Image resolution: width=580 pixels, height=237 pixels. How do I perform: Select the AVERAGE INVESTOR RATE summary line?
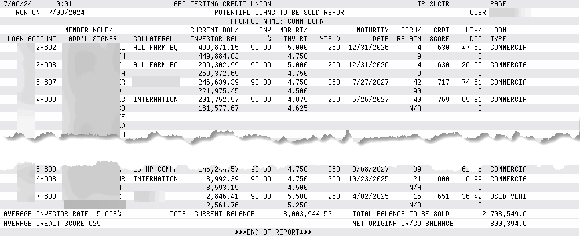[63, 214]
